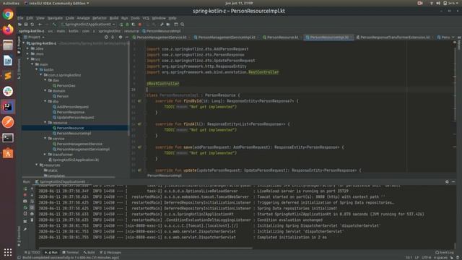The width and height of the screenshot is (462, 260).
Task: Collapse the spring-kotlin-z root node
Action: point(24,43)
